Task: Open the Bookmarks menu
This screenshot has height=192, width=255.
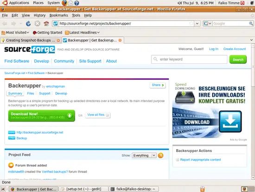Action: tap(59, 15)
